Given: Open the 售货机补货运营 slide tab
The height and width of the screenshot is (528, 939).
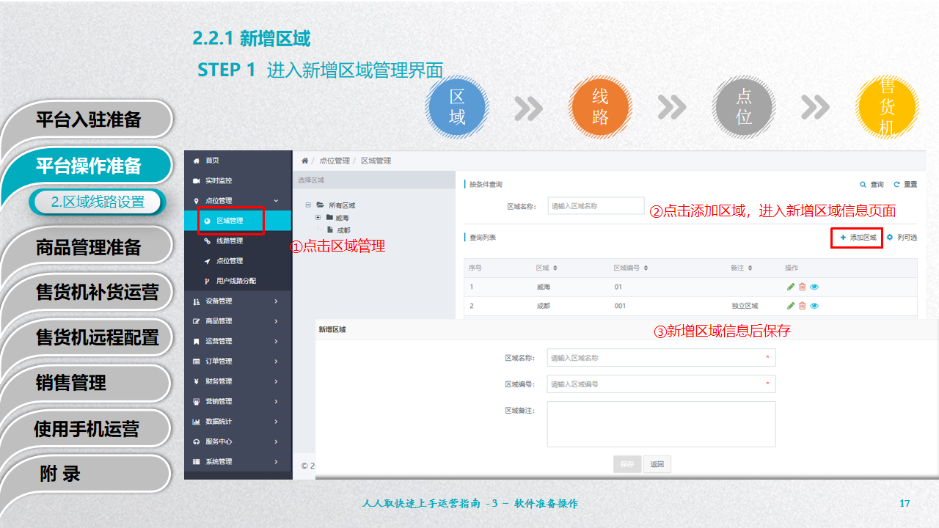Looking at the screenshot, I should [88, 292].
